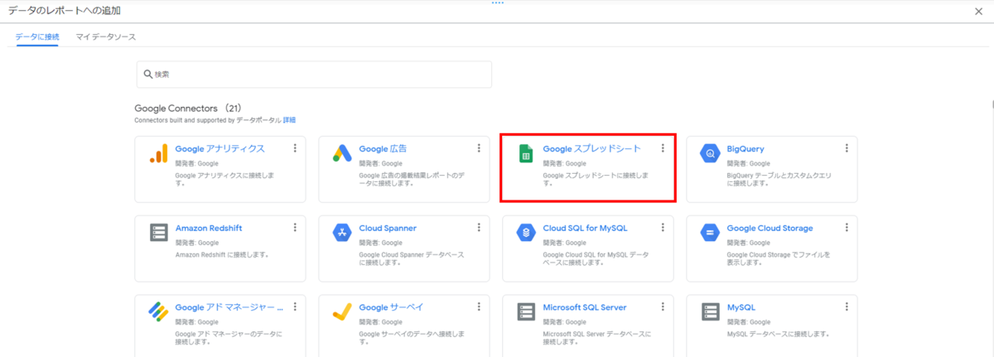This screenshot has width=994, height=357.
Task: Switch to the データに接続 tab
Action: (x=37, y=37)
